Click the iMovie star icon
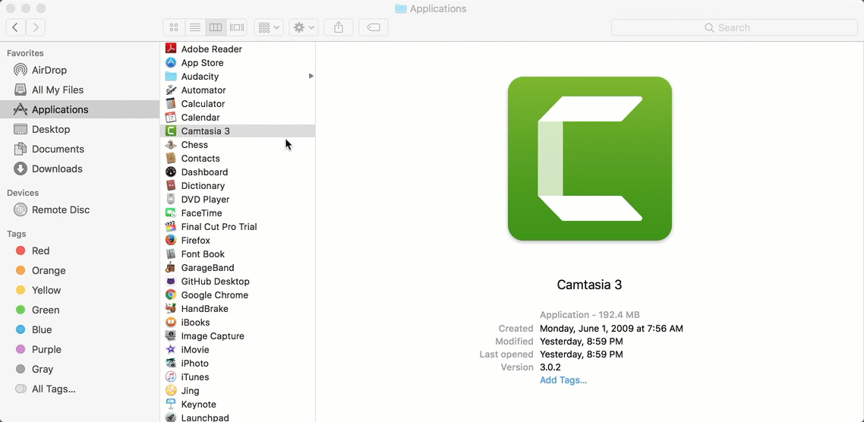The height and width of the screenshot is (422, 864). (171, 350)
